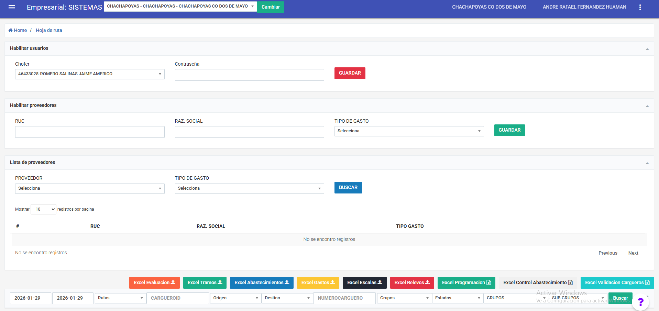This screenshot has width=659, height=311.
Task: Collapse the Habilitar usuarios panel
Action: click(647, 49)
